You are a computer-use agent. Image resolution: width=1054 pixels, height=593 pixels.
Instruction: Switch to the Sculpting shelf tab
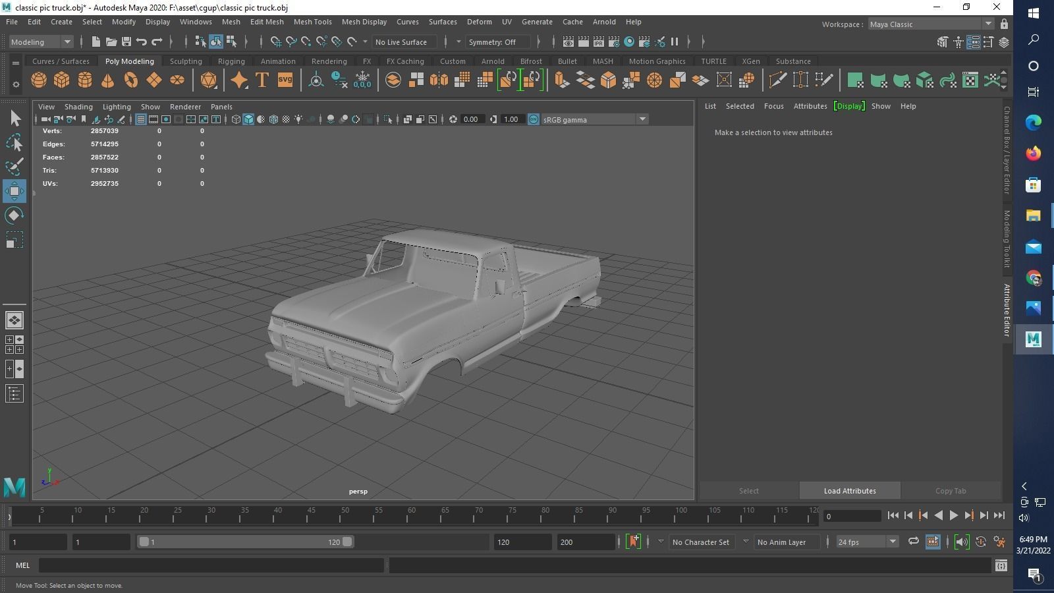[186, 61]
